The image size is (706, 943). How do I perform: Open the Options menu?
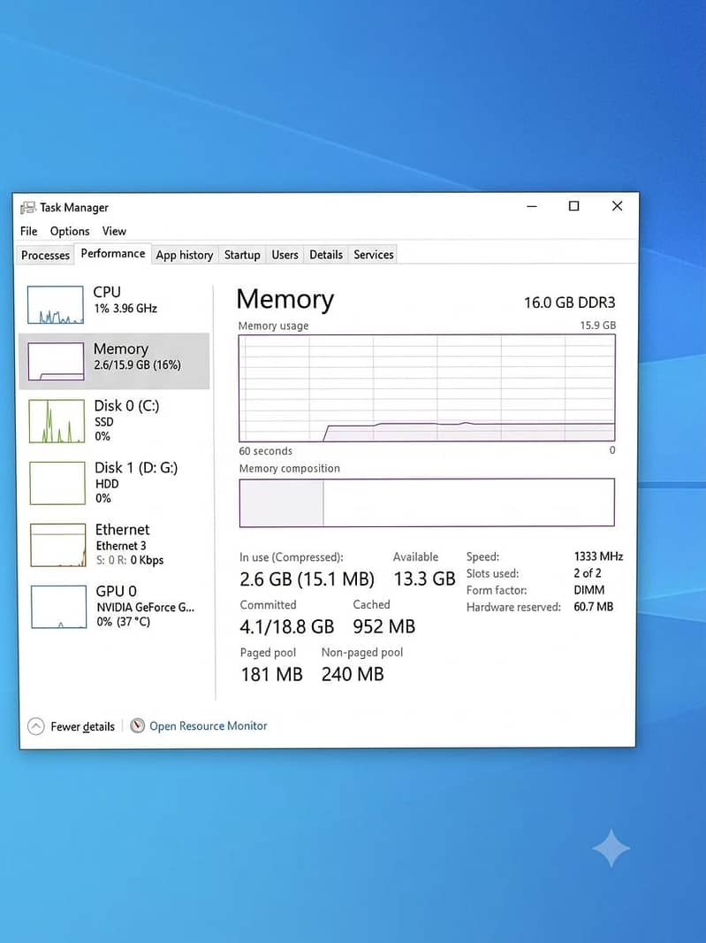(70, 231)
